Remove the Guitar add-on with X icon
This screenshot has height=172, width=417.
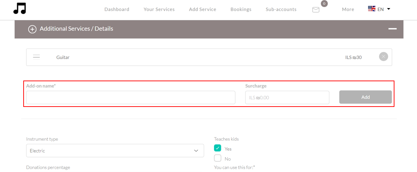384,57
